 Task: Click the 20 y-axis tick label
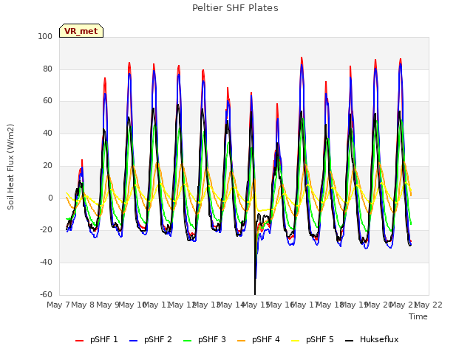(x=47, y=165)
